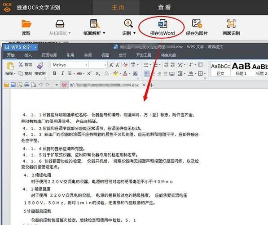
Task: Click the 读取 folder icon in OCR toolbar
Action: tap(26, 24)
